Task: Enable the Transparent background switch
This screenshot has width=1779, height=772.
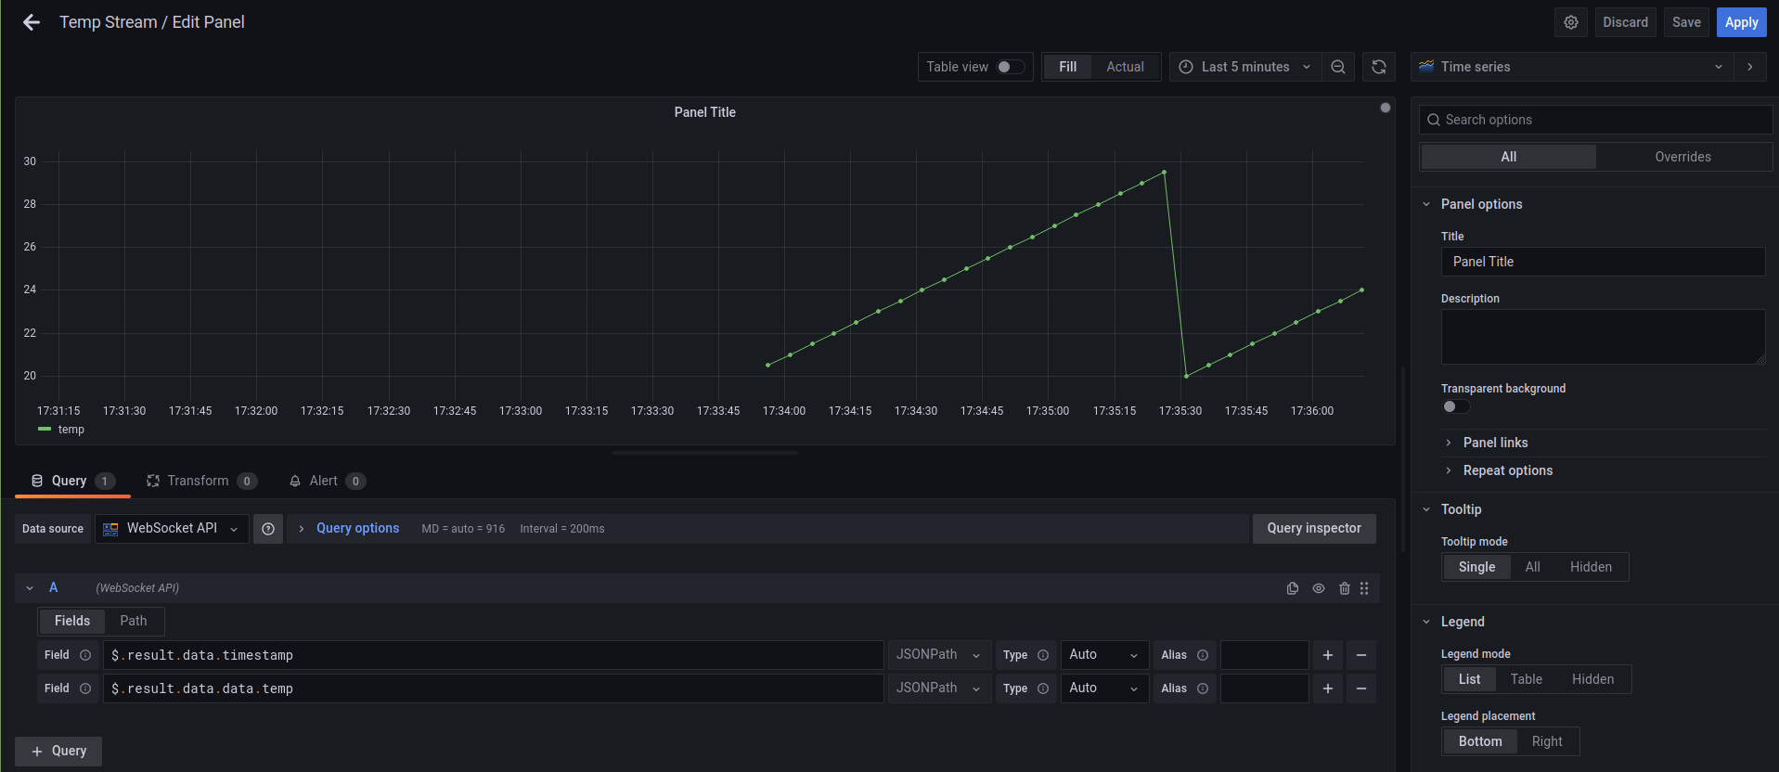Action: point(1455,406)
